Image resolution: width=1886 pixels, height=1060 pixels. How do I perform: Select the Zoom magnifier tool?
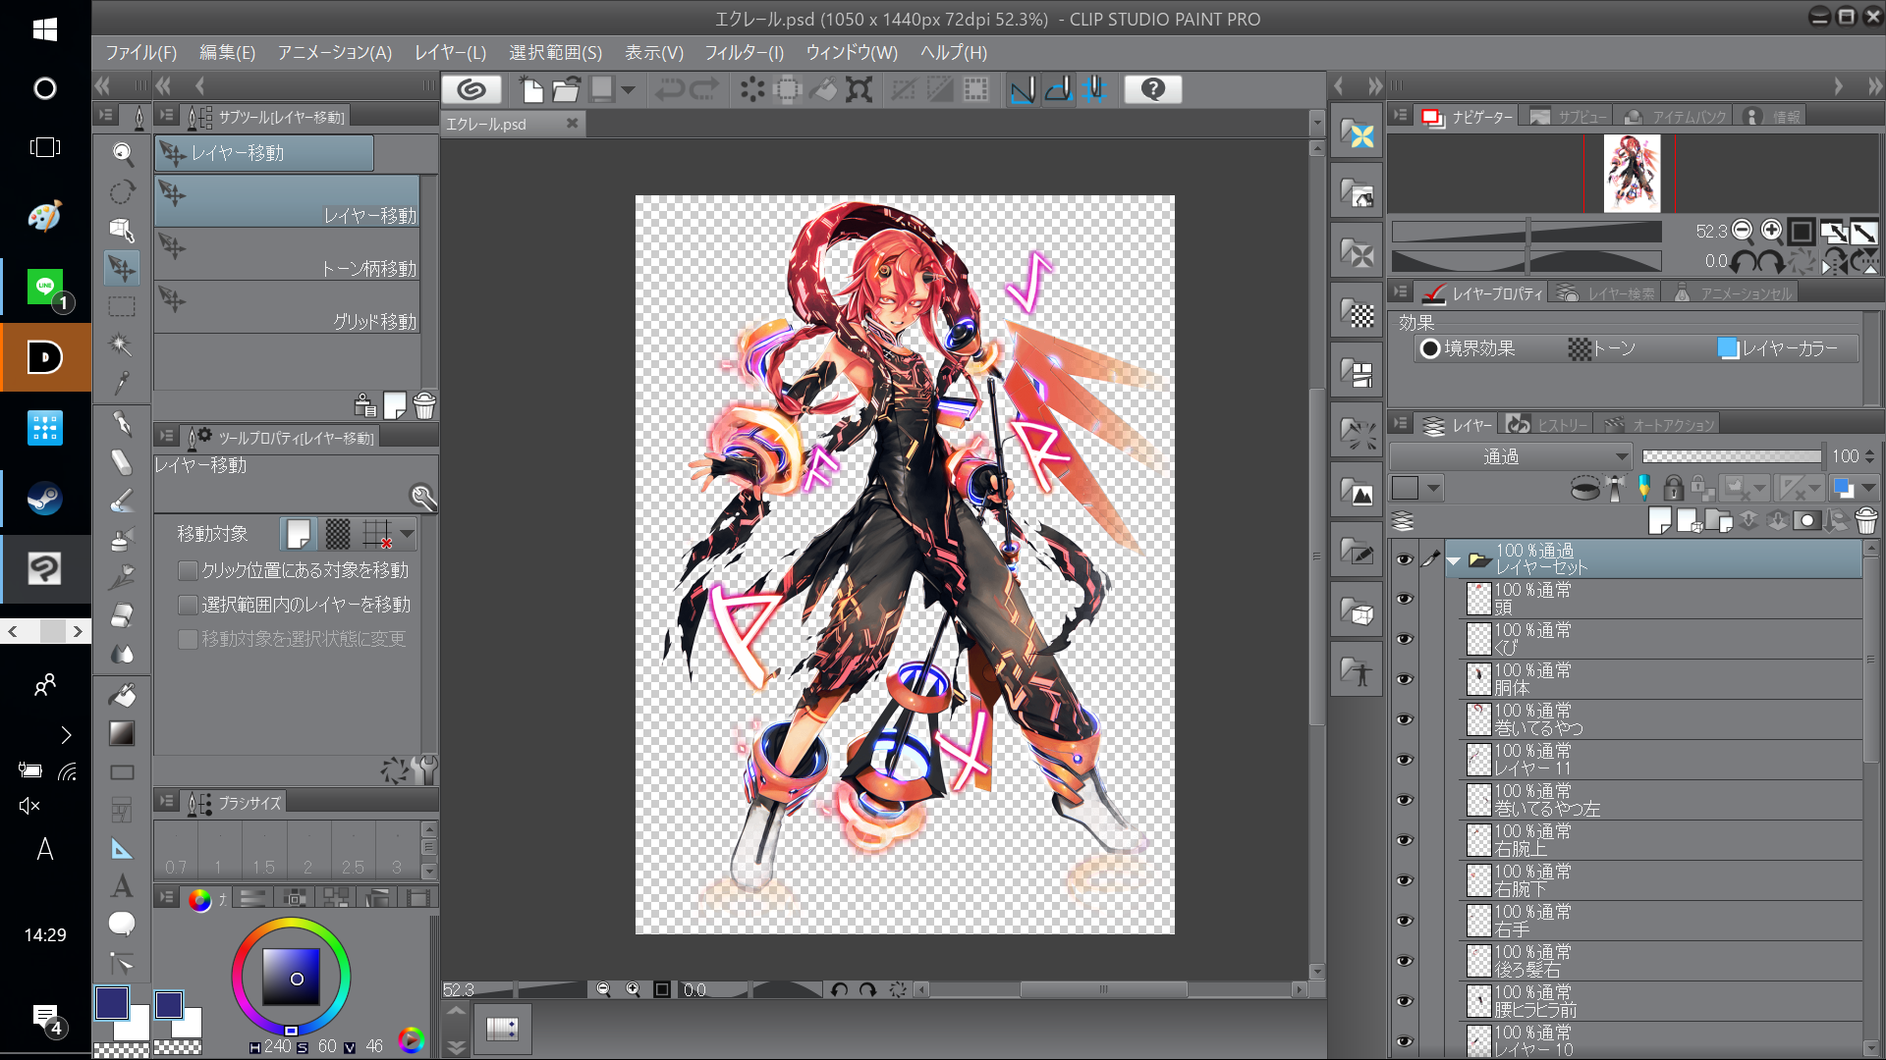[122, 153]
